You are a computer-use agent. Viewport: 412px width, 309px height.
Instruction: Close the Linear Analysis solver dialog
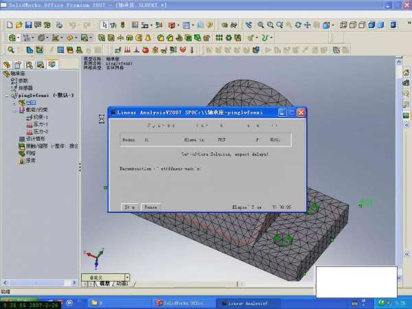(301, 113)
